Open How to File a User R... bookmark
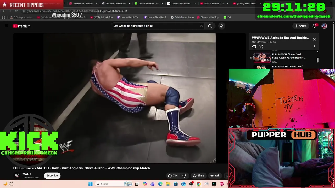Viewport: 335px width, 188px height. point(156,17)
